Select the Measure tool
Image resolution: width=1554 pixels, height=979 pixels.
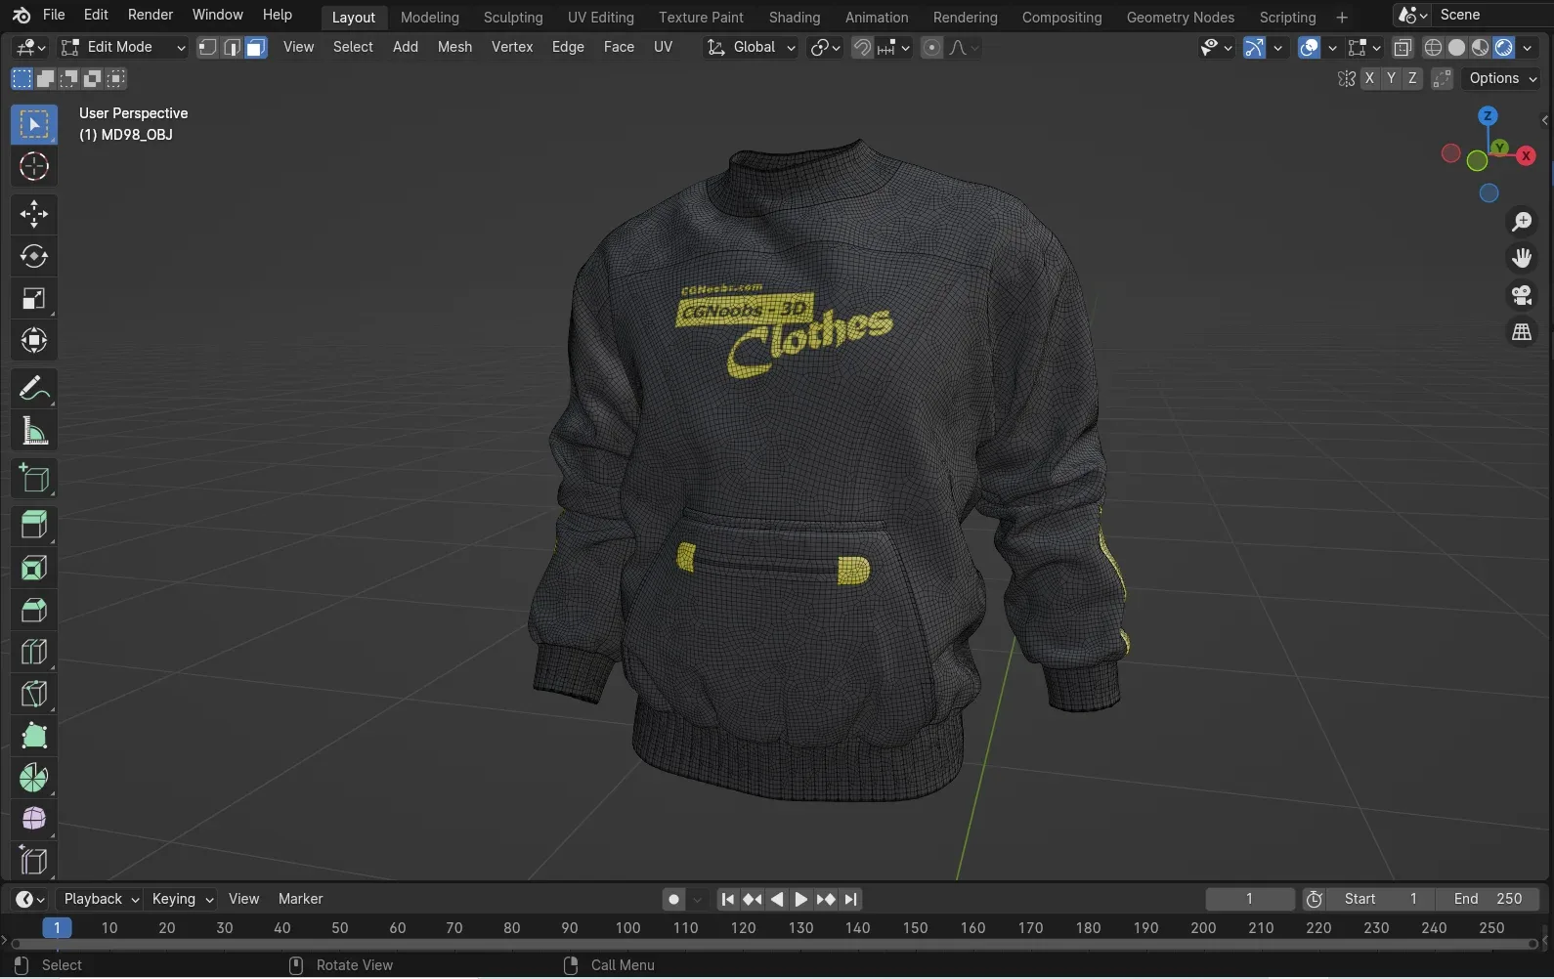coord(34,430)
